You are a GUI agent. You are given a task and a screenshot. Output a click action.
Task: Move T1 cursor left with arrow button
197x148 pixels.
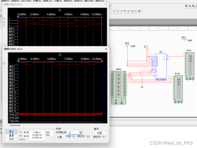pyautogui.click(x=25, y=132)
